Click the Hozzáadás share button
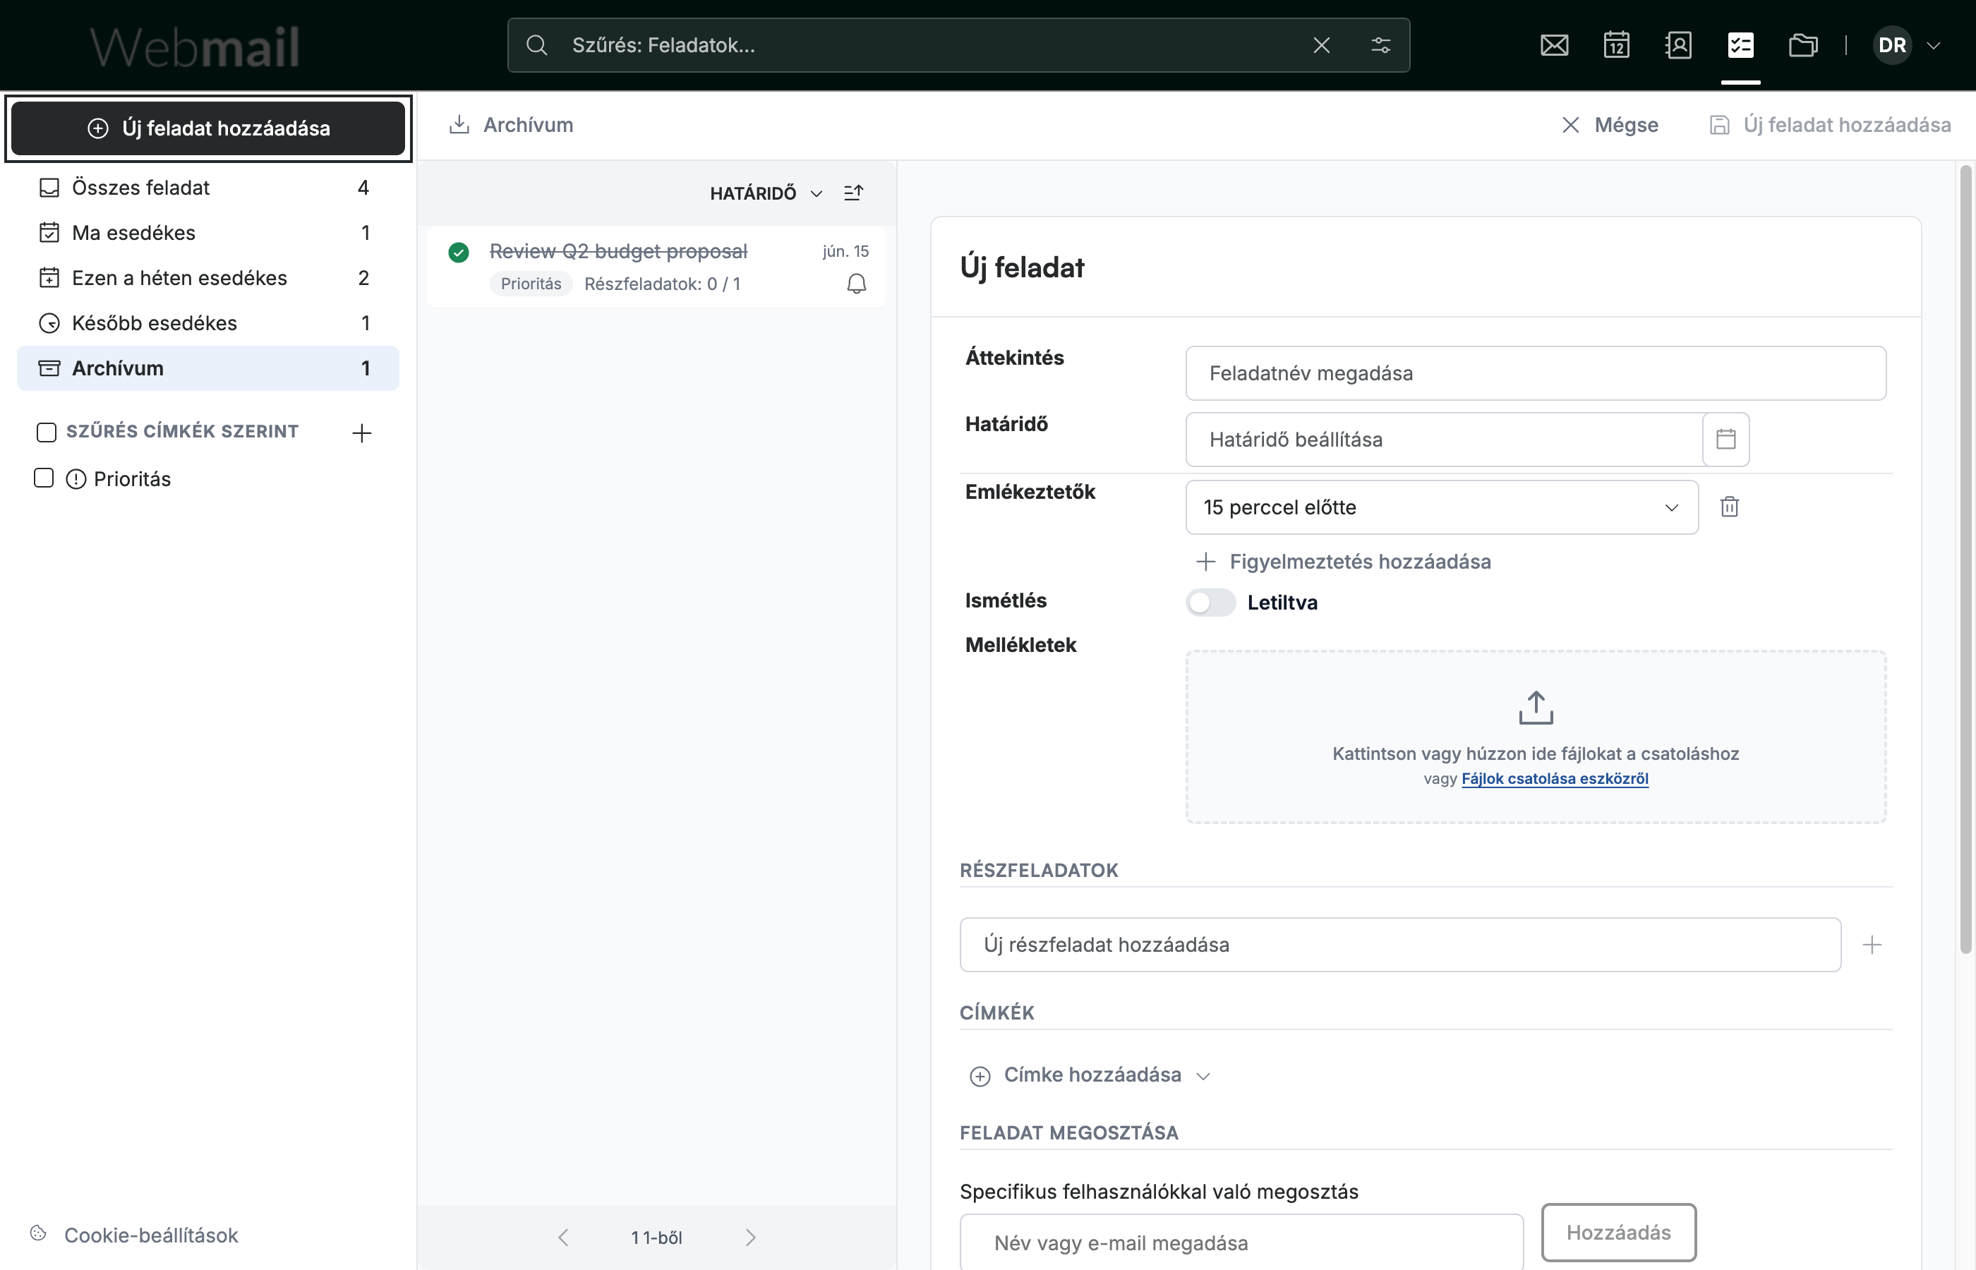Image resolution: width=1976 pixels, height=1270 pixels. [1618, 1233]
